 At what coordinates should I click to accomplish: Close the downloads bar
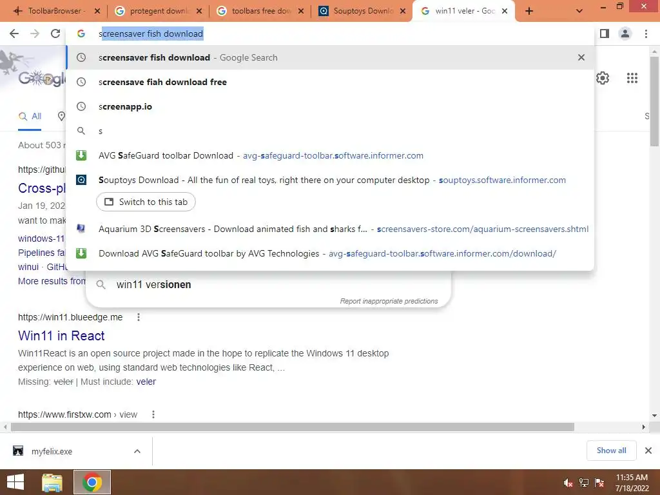tap(648, 451)
